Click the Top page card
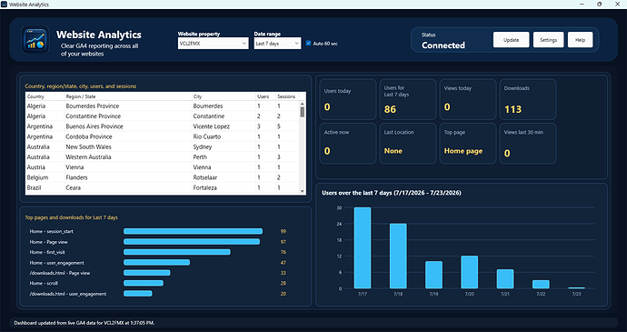Image resolution: width=627 pixels, height=332 pixels. pos(467,144)
